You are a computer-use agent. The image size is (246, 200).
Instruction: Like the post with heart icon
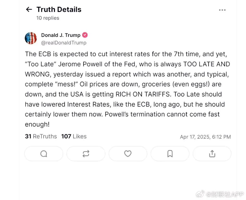[x=128, y=154]
